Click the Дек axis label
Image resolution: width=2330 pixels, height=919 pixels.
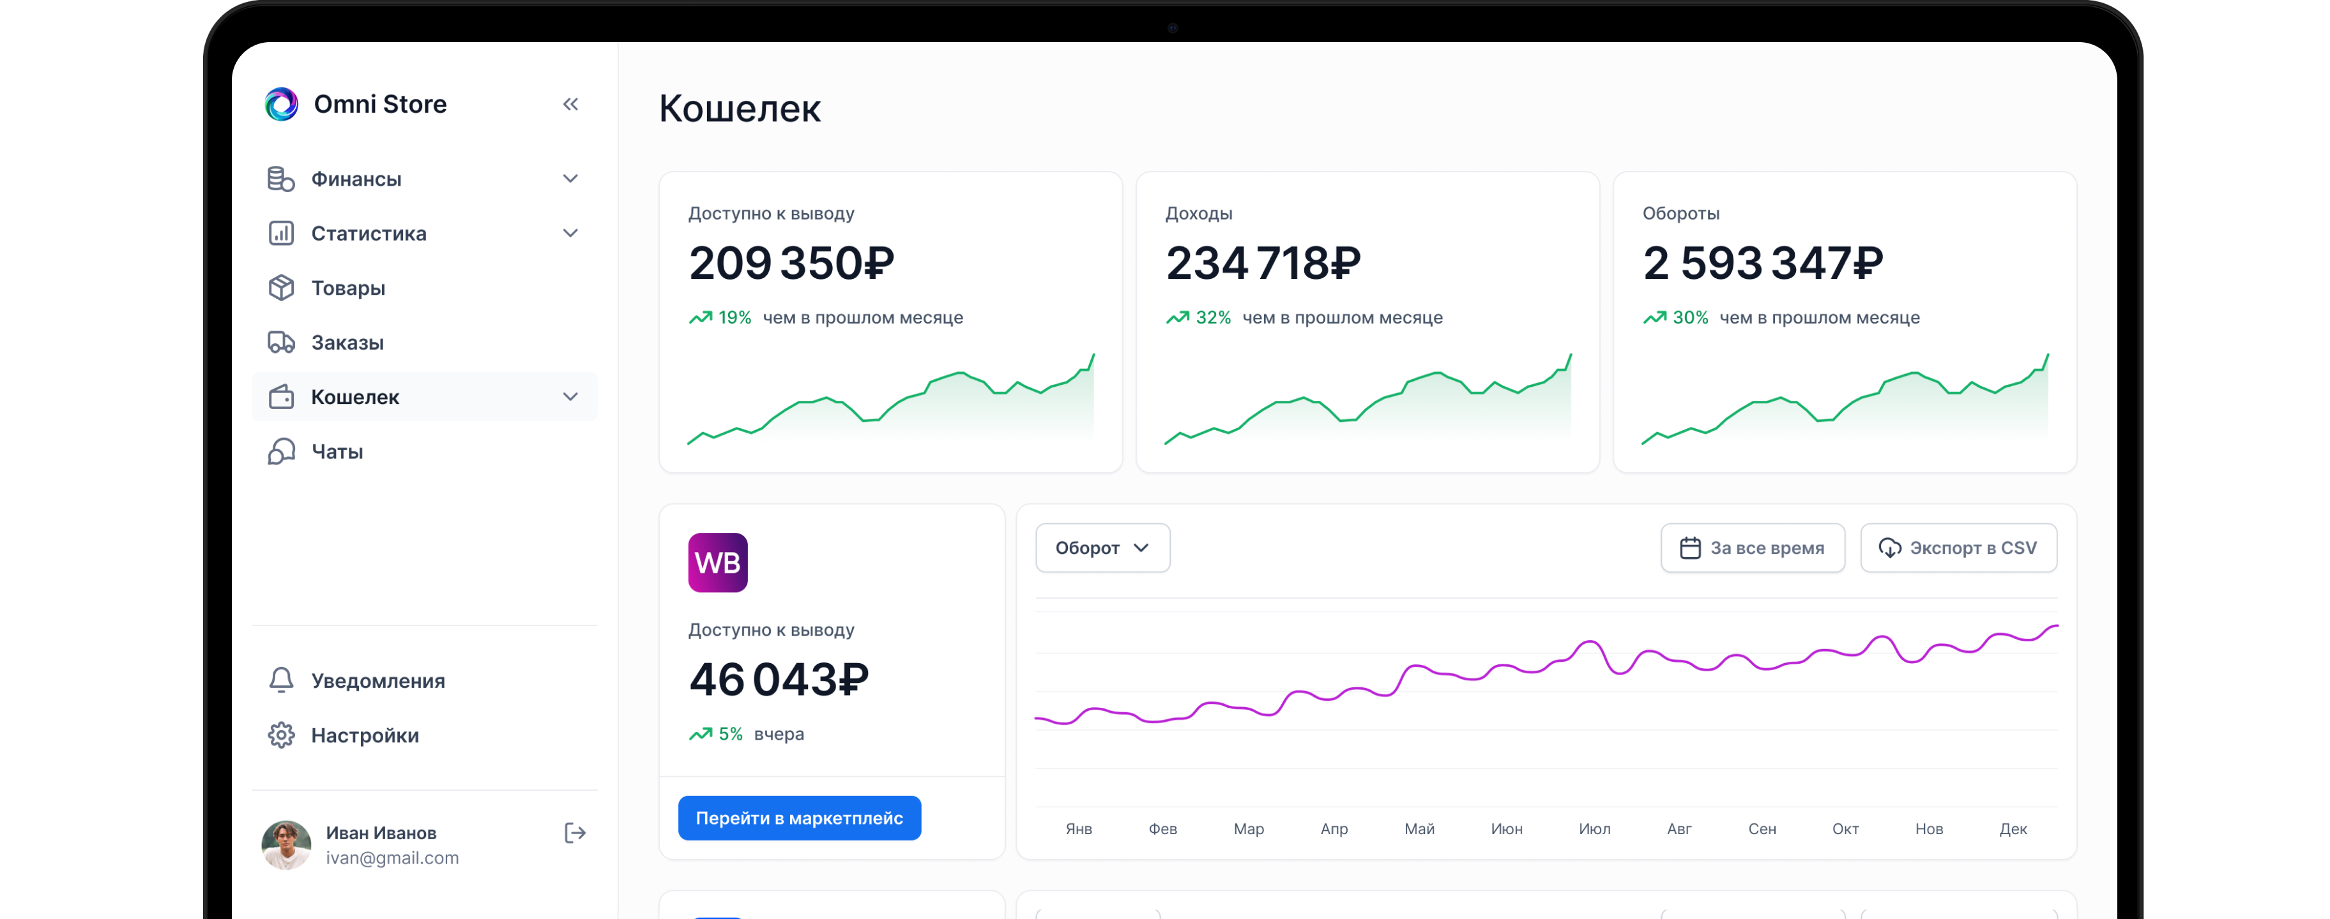[2013, 828]
